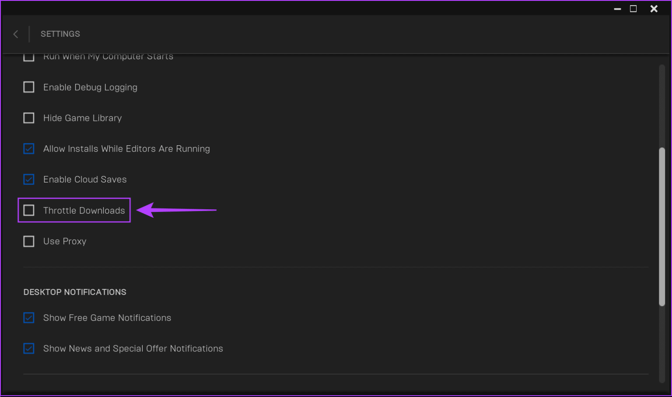The height and width of the screenshot is (397, 672).
Task: Click the Hide Game Library label
Action: tap(82, 118)
